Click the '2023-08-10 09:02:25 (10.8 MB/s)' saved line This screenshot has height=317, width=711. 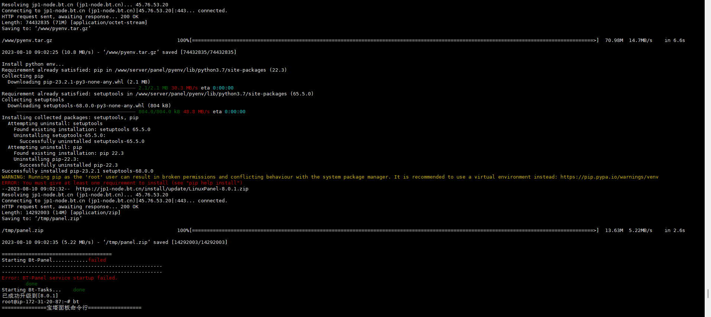click(119, 52)
